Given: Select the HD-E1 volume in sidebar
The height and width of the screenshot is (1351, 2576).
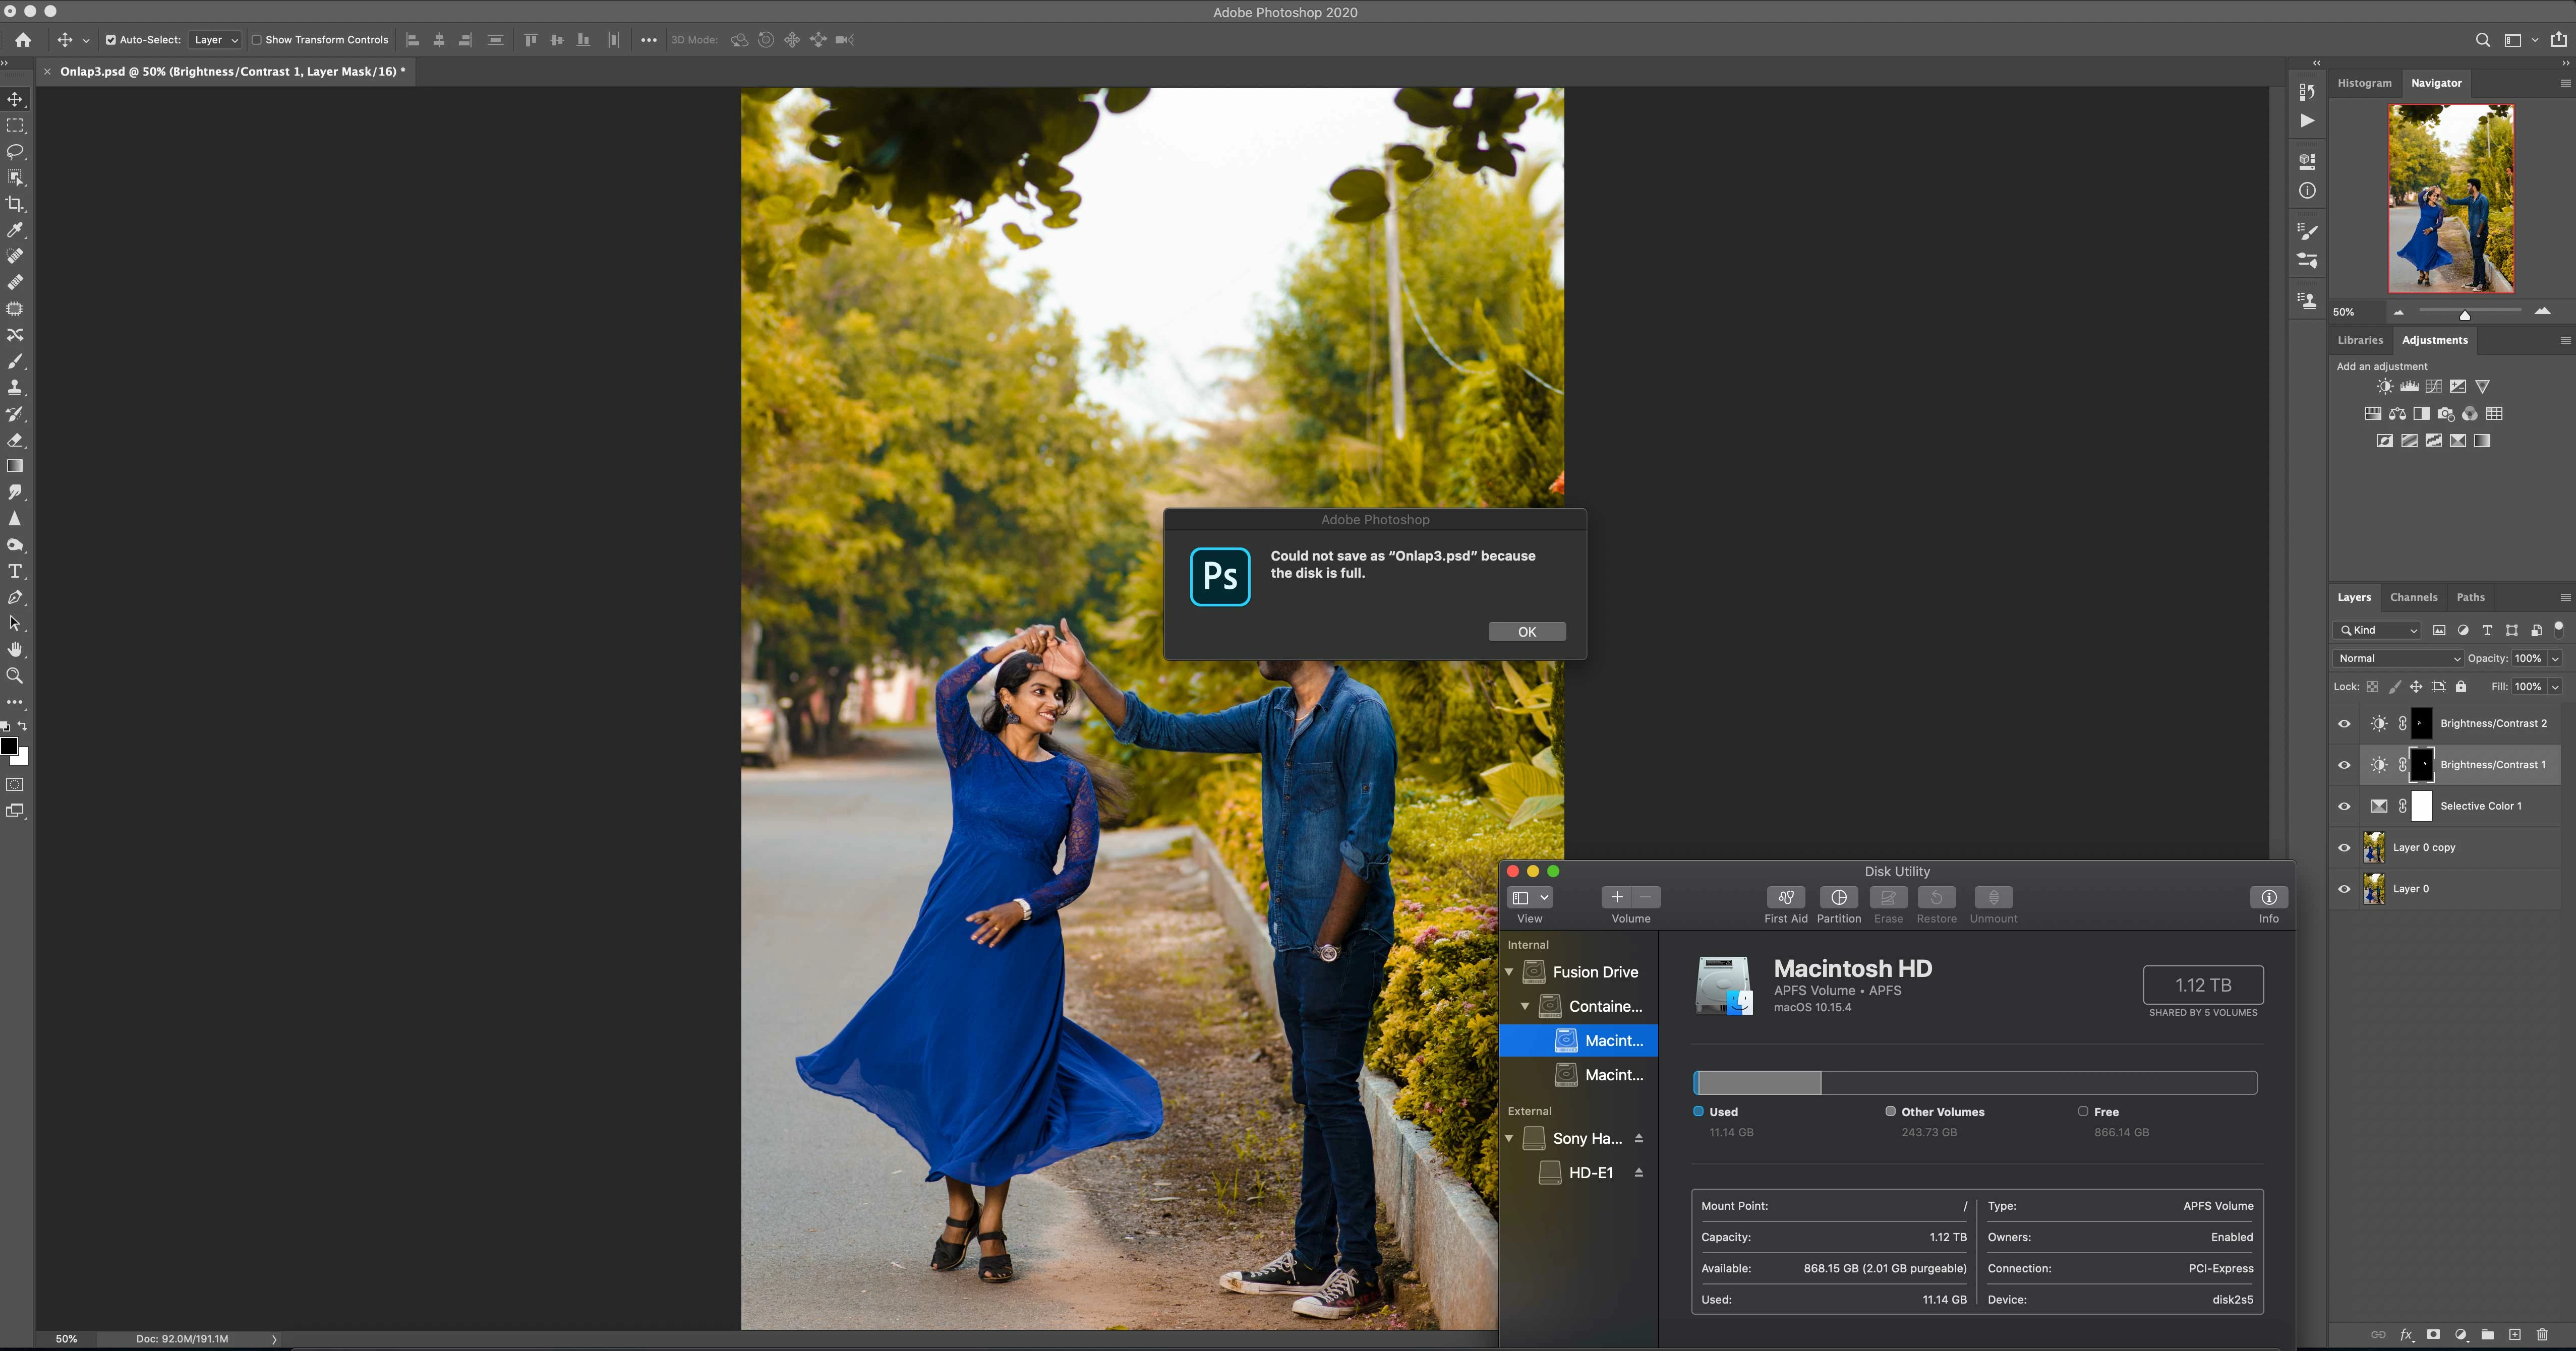Looking at the screenshot, I should click(1590, 1173).
